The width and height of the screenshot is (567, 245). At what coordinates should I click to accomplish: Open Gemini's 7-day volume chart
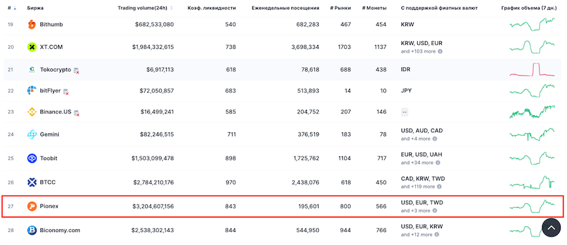[x=532, y=134]
